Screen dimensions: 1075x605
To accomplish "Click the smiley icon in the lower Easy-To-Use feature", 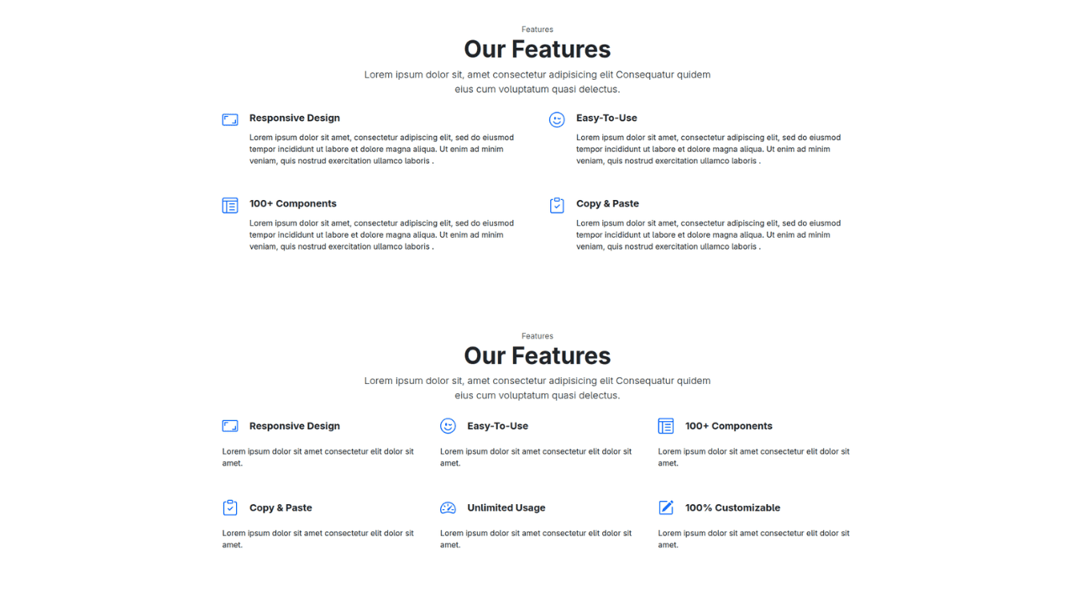I will (448, 426).
